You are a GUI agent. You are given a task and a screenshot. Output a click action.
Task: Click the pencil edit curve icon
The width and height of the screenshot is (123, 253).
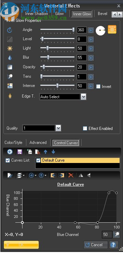point(10,175)
